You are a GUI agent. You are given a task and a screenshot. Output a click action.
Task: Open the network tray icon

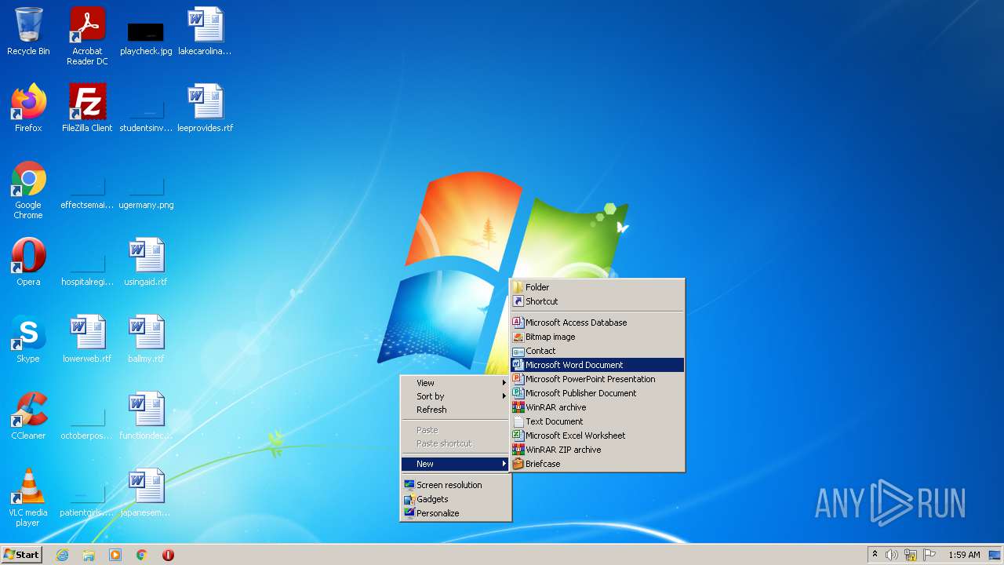911,555
